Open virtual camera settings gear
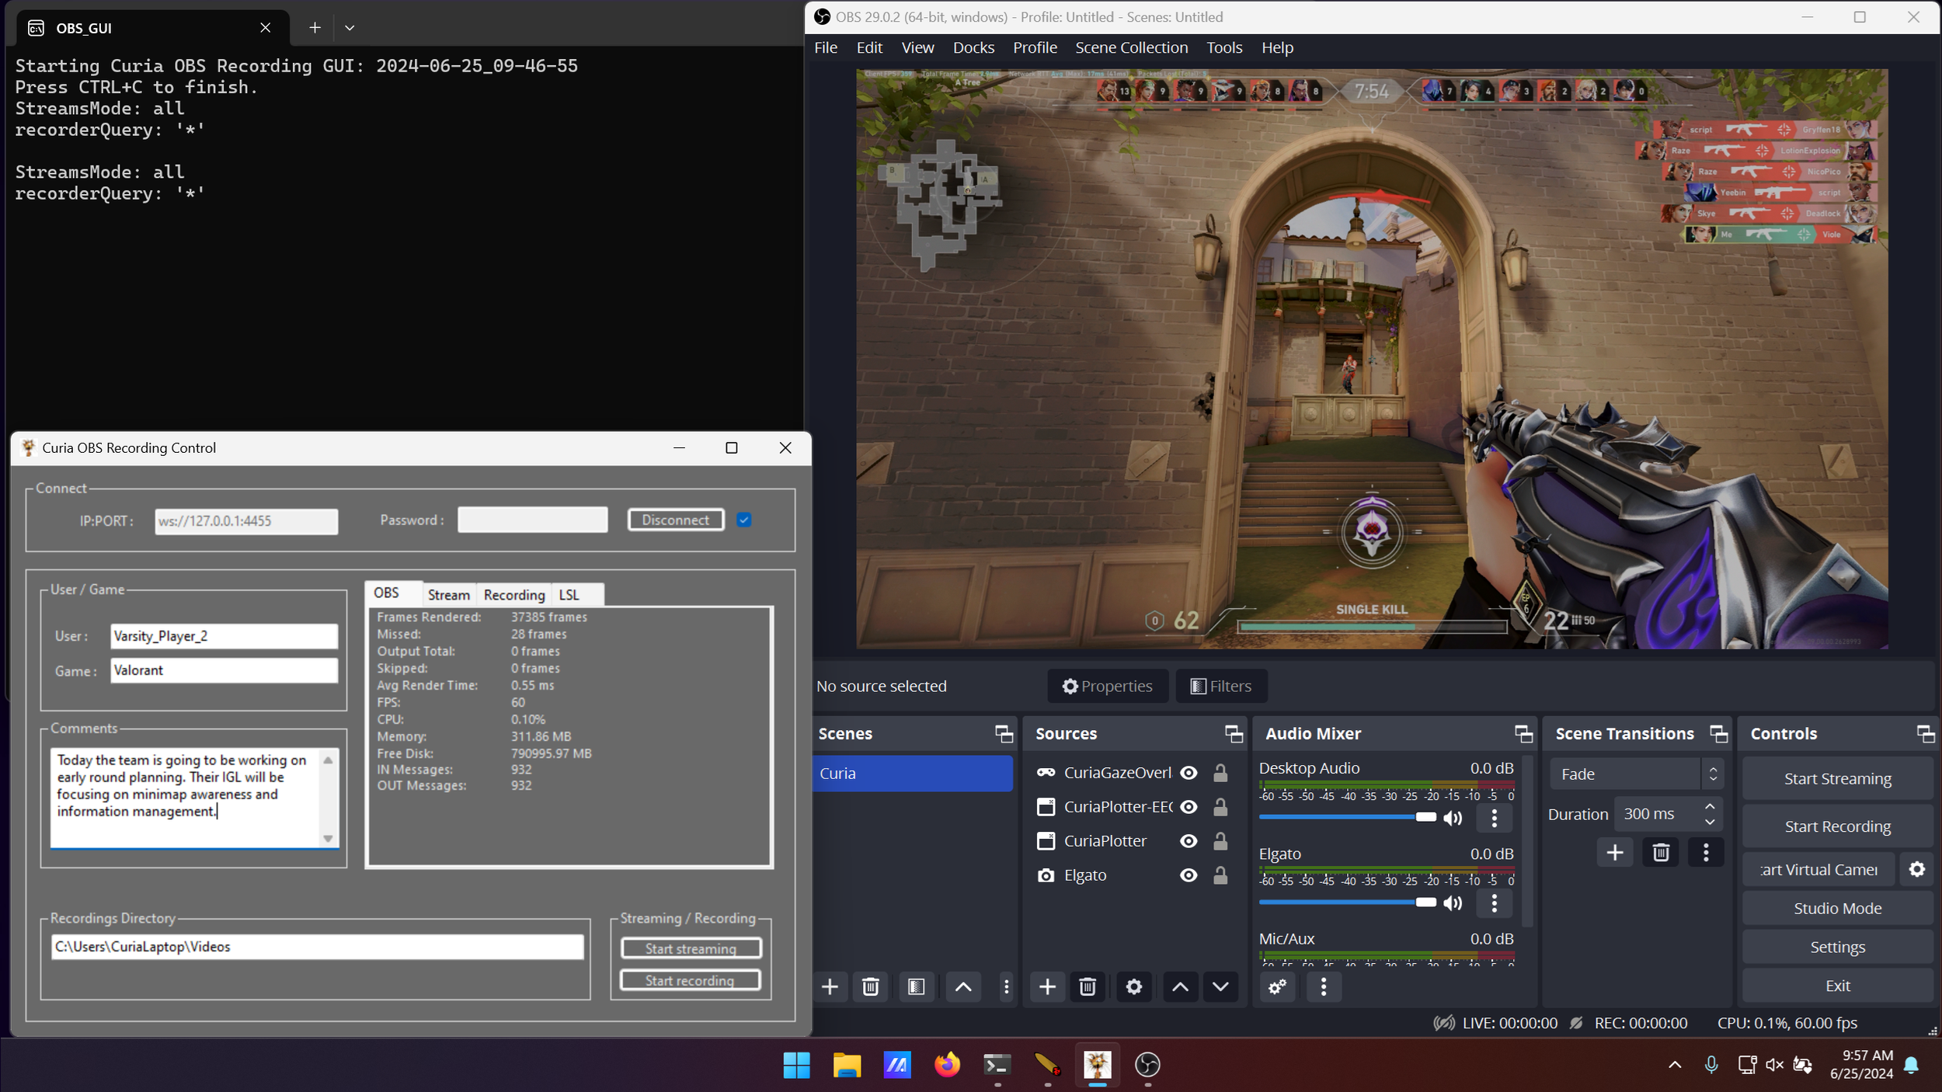The image size is (1942, 1092). coord(1917,869)
